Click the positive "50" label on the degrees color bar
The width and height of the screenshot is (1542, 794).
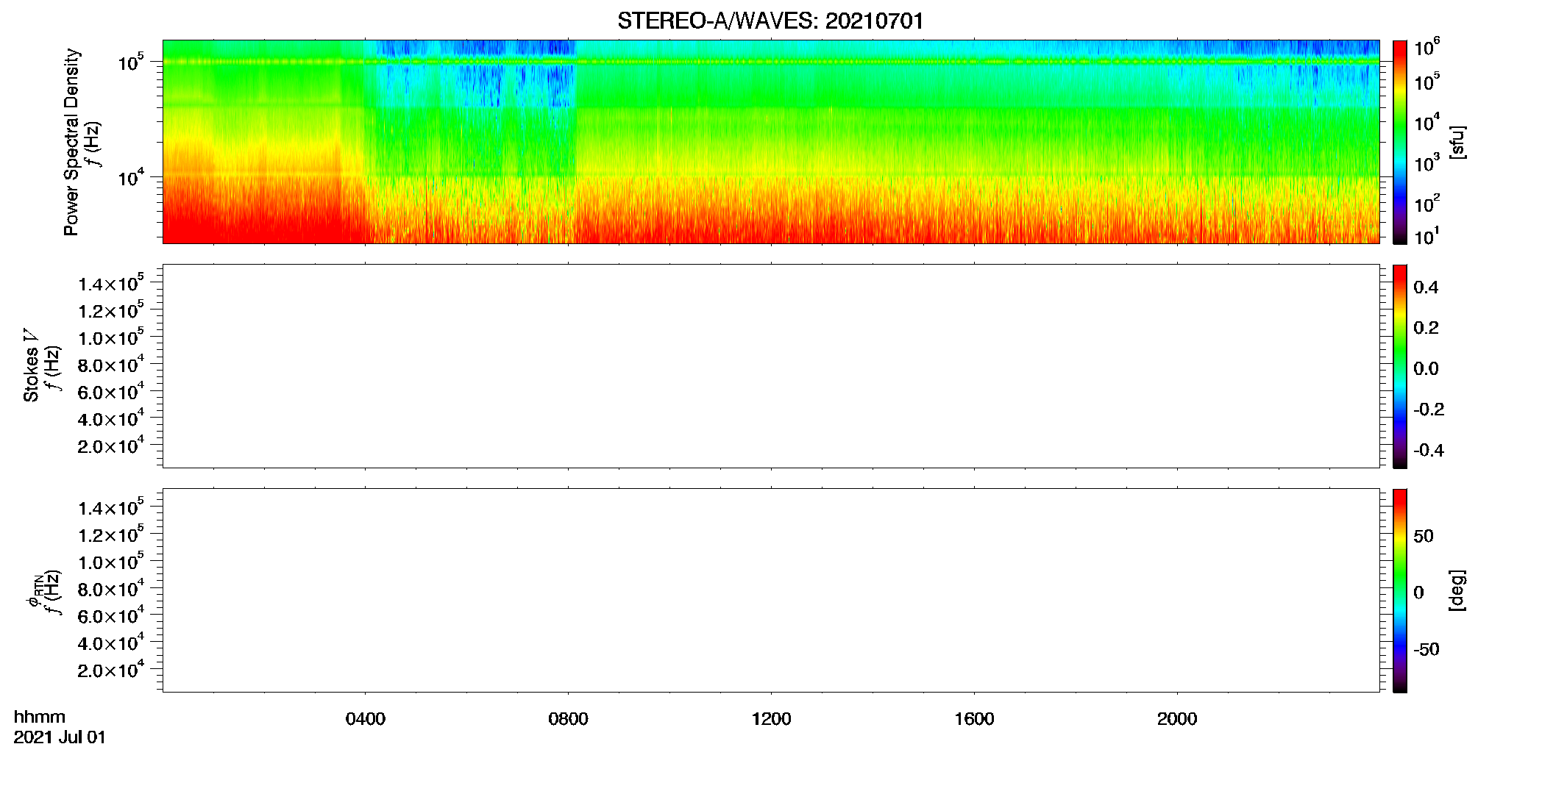click(x=1424, y=536)
